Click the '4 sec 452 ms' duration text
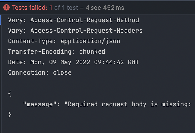This screenshot has width=195, height=133. coord(105,8)
